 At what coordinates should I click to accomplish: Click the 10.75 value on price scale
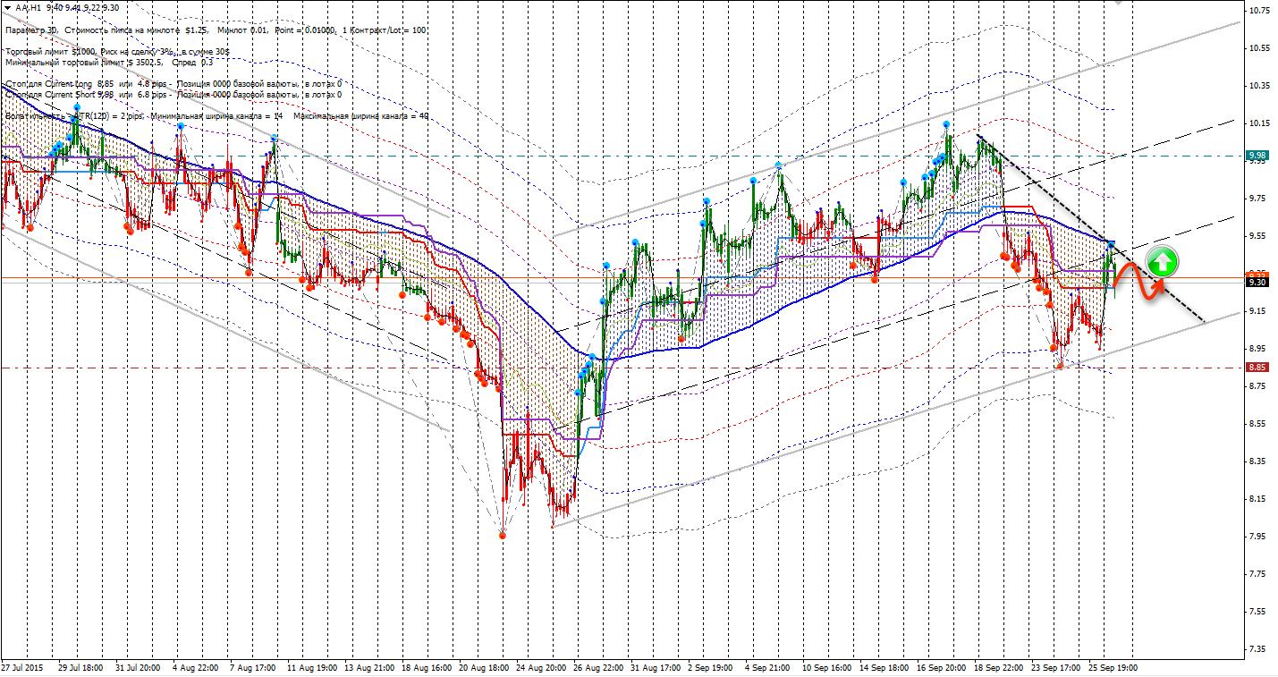(x=1259, y=11)
